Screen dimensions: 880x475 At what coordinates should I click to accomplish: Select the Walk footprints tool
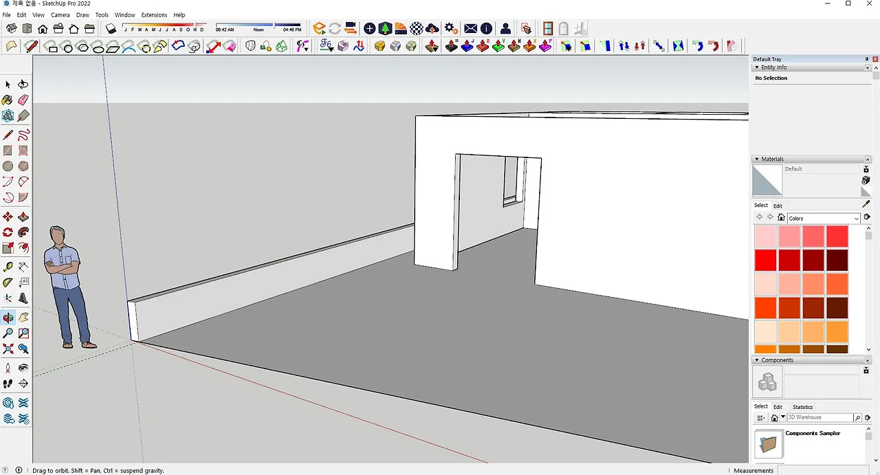pyautogui.click(x=8, y=384)
